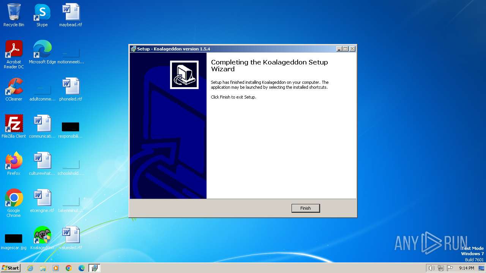The height and width of the screenshot is (273, 486).
Task: Open the network tray icon
Action: tap(441, 268)
